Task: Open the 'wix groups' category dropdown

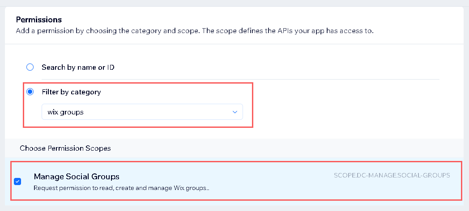Action: click(x=142, y=112)
